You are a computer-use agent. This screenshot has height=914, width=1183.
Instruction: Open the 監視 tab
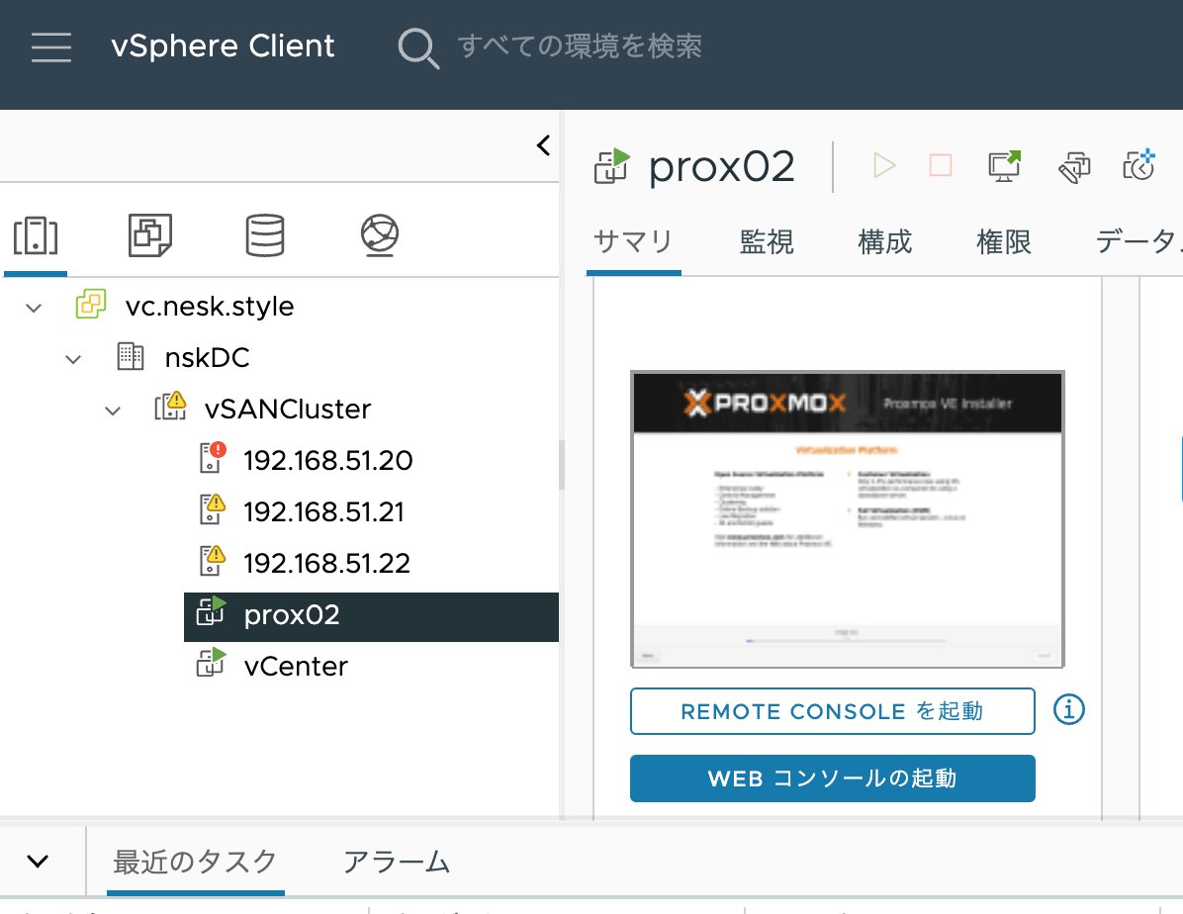point(767,242)
